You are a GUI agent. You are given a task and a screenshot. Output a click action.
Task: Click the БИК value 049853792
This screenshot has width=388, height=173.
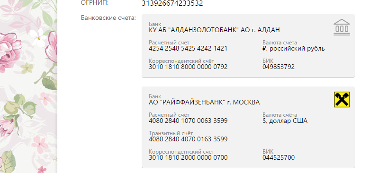coord(279,67)
